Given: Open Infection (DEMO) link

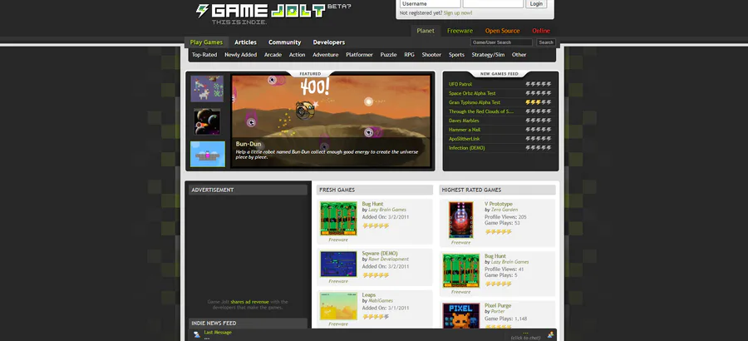Looking at the screenshot, I should 466,148.
